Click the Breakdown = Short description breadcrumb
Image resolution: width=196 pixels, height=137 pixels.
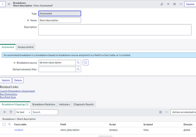tap(19, 119)
